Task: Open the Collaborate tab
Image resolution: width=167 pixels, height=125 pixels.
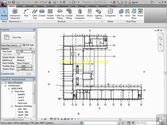Action: point(63,6)
